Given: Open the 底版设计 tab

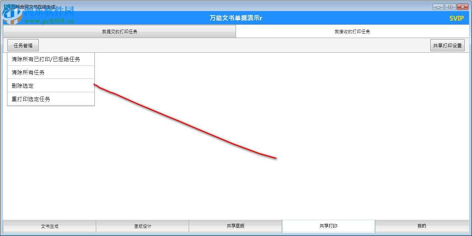Looking at the screenshot, I should (142, 226).
